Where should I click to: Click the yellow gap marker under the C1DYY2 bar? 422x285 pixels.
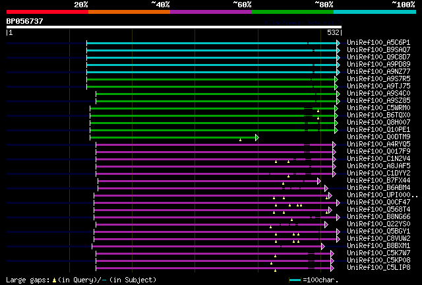289,176
